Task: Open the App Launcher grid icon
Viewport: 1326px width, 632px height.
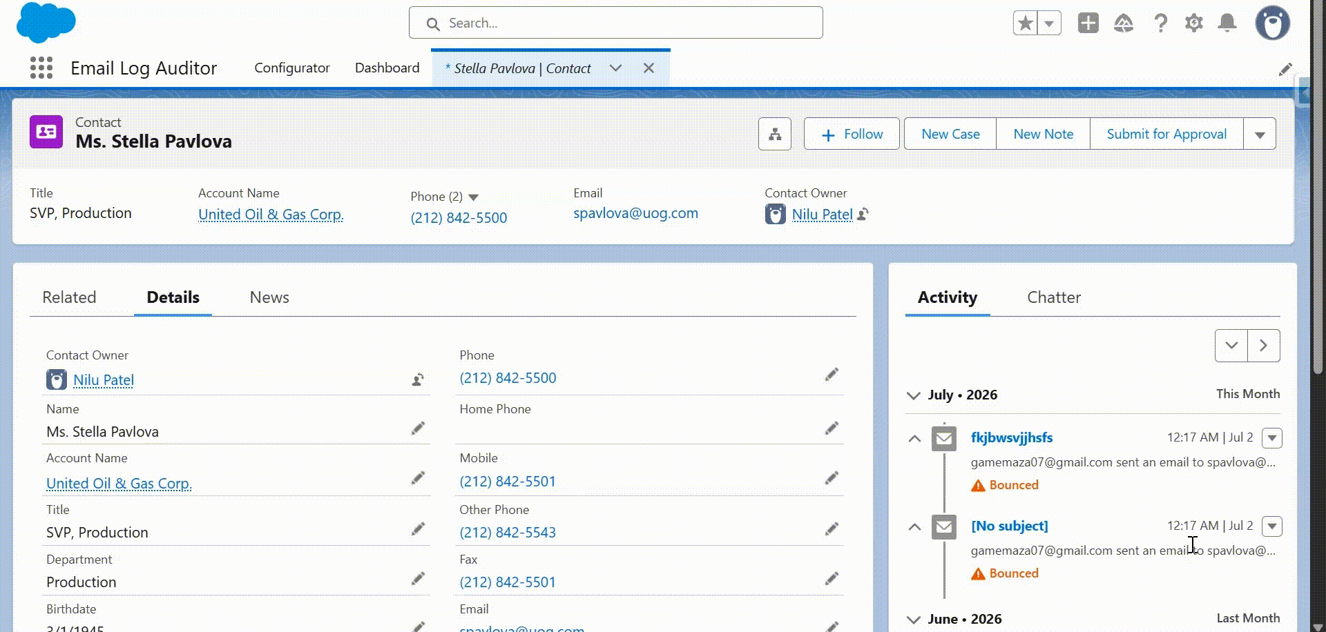Action: [41, 68]
